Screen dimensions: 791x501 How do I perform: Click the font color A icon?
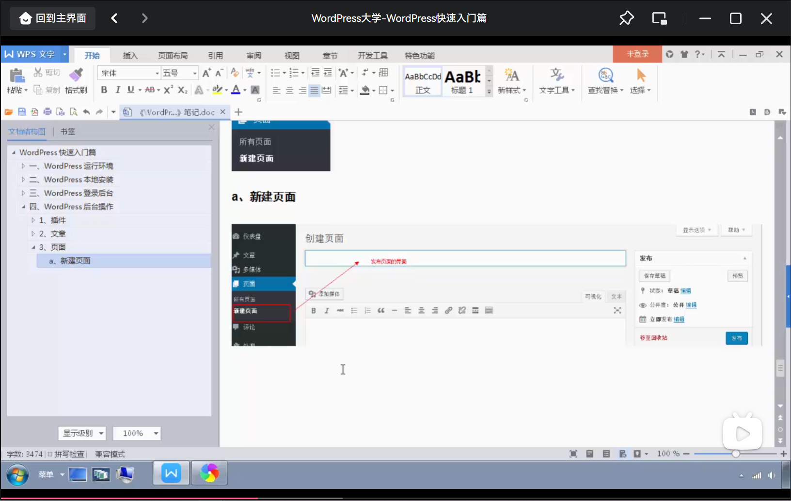pyautogui.click(x=236, y=90)
